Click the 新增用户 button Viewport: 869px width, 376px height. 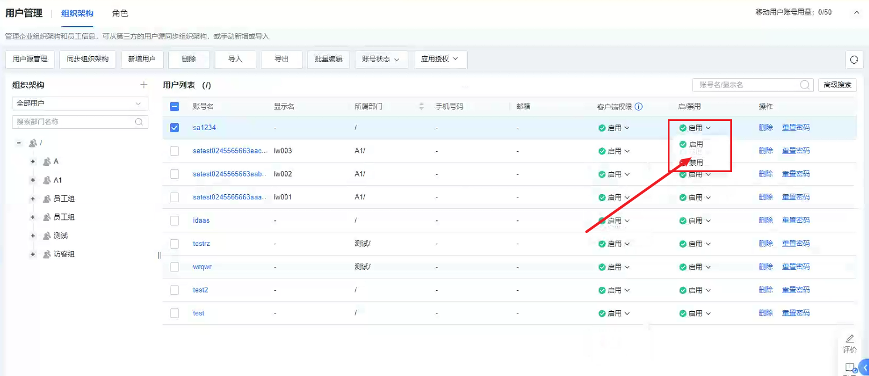point(142,59)
